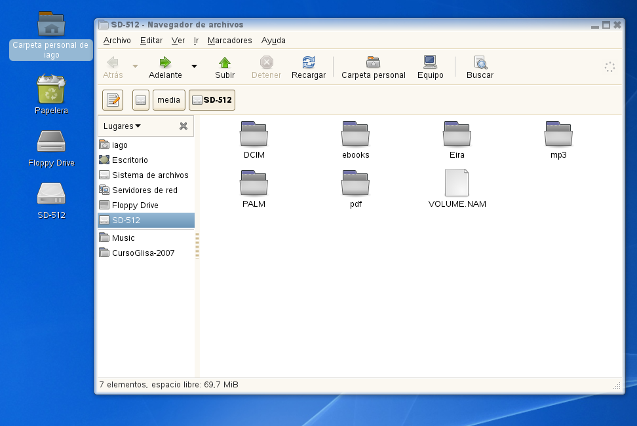Open the Buscar search tool

tap(480, 63)
